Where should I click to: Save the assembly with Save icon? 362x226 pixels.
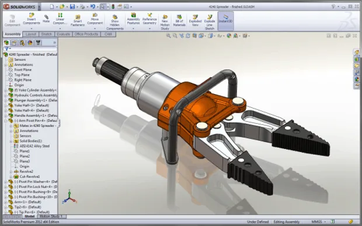(x=72, y=6)
